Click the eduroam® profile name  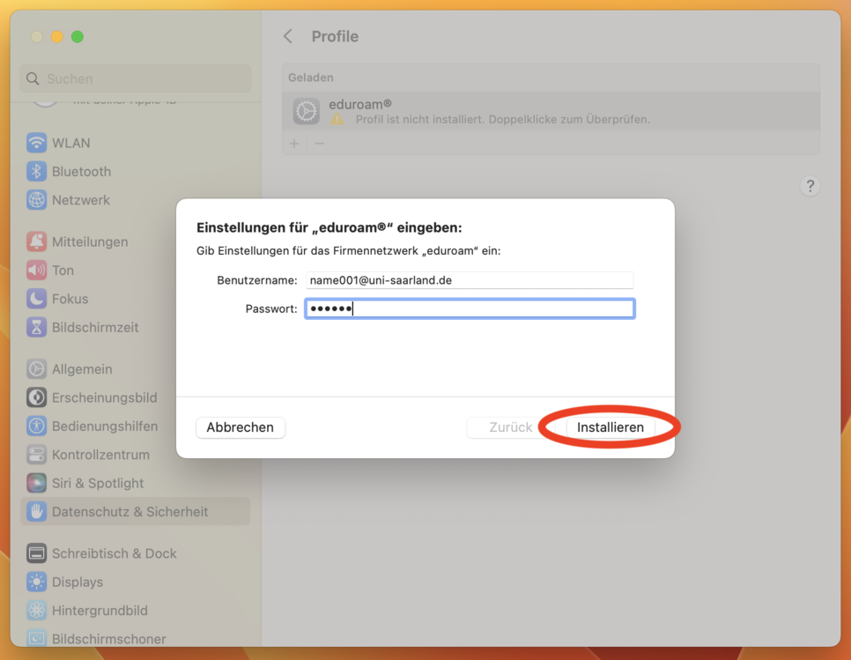pyautogui.click(x=360, y=104)
